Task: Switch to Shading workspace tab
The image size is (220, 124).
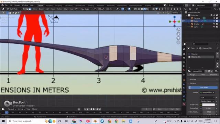Action: pyautogui.click(x=91, y=6)
